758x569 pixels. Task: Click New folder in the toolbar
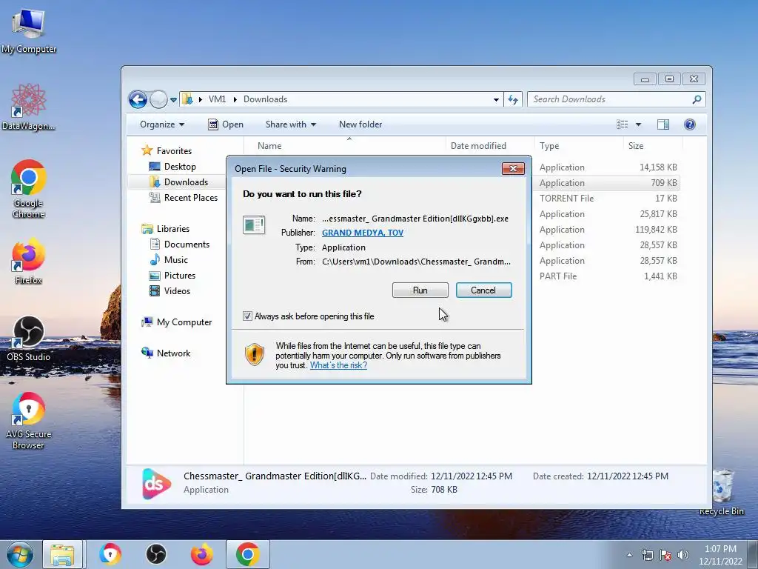click(360, 124)
